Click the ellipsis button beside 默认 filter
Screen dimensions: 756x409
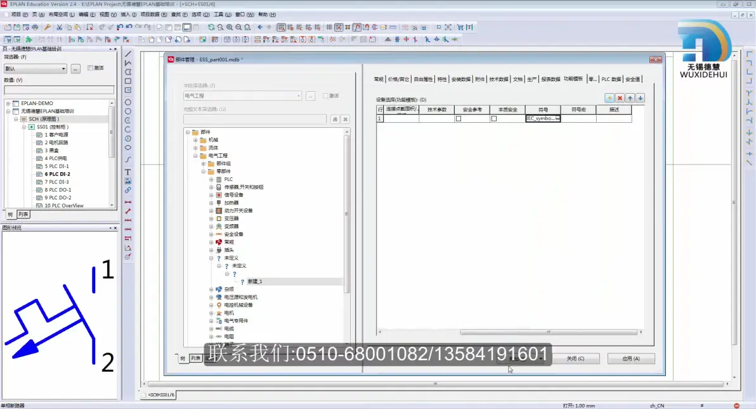coord(75,69)
